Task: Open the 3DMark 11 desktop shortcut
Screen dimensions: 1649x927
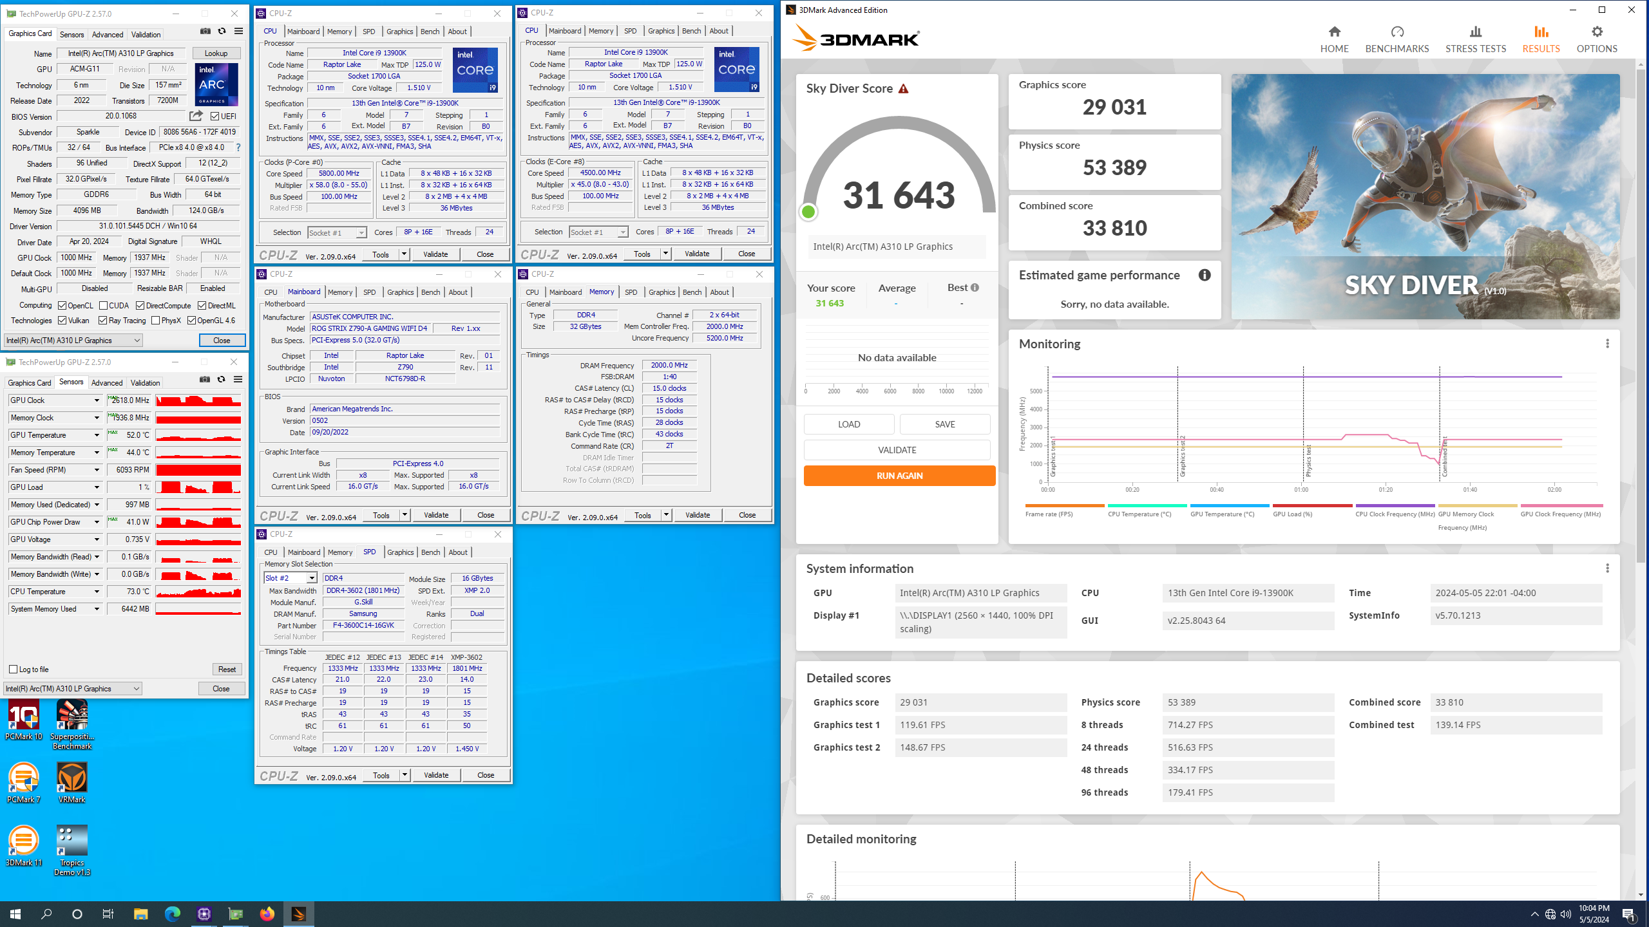Action: 24,847
